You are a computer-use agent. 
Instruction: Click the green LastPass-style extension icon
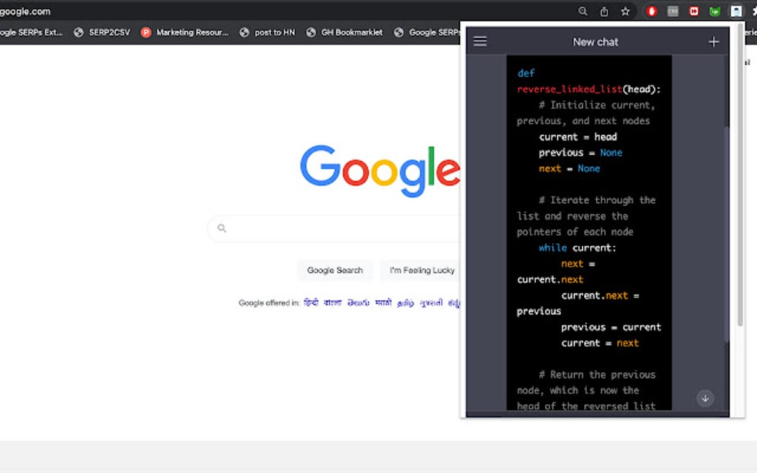click(x=715, y=11)
